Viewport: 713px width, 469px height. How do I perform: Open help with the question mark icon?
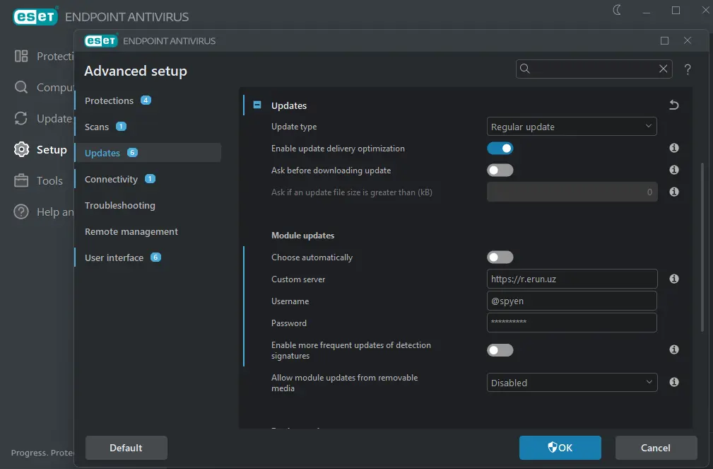coord(688,69)
